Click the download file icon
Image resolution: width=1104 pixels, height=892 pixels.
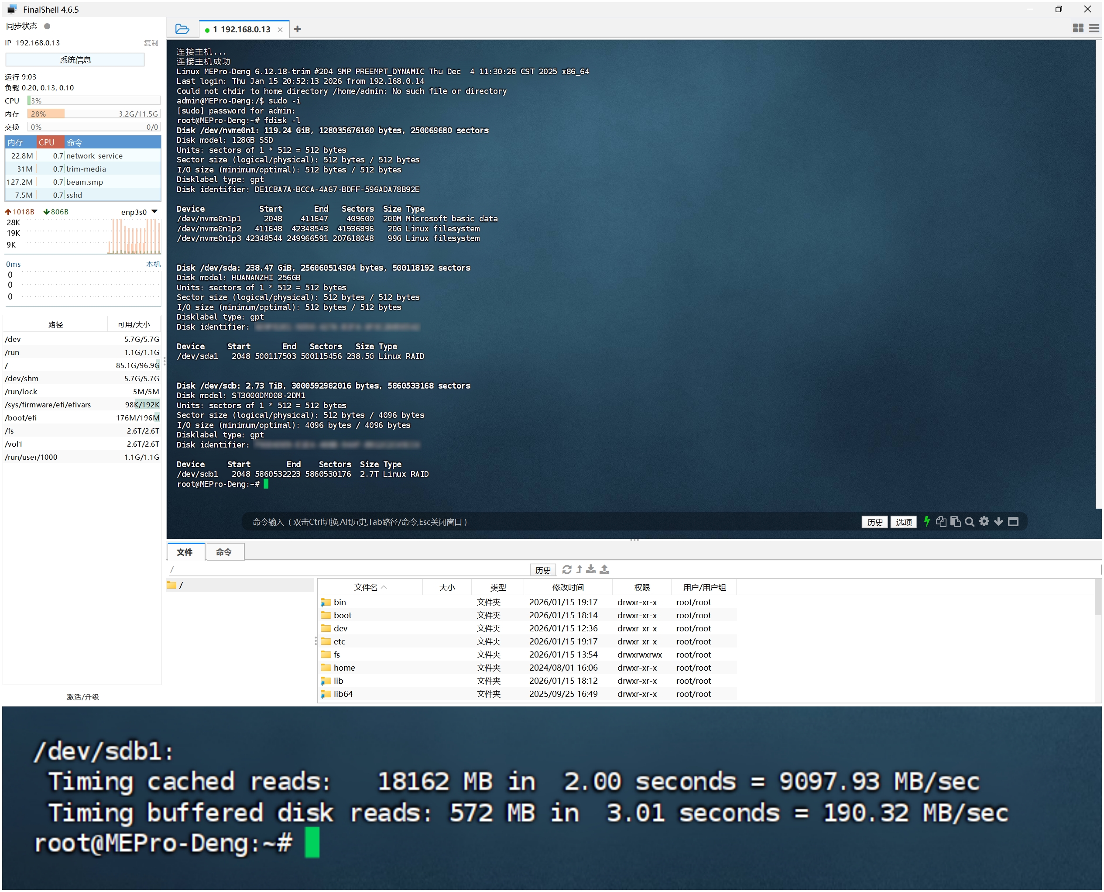point(591,569)
